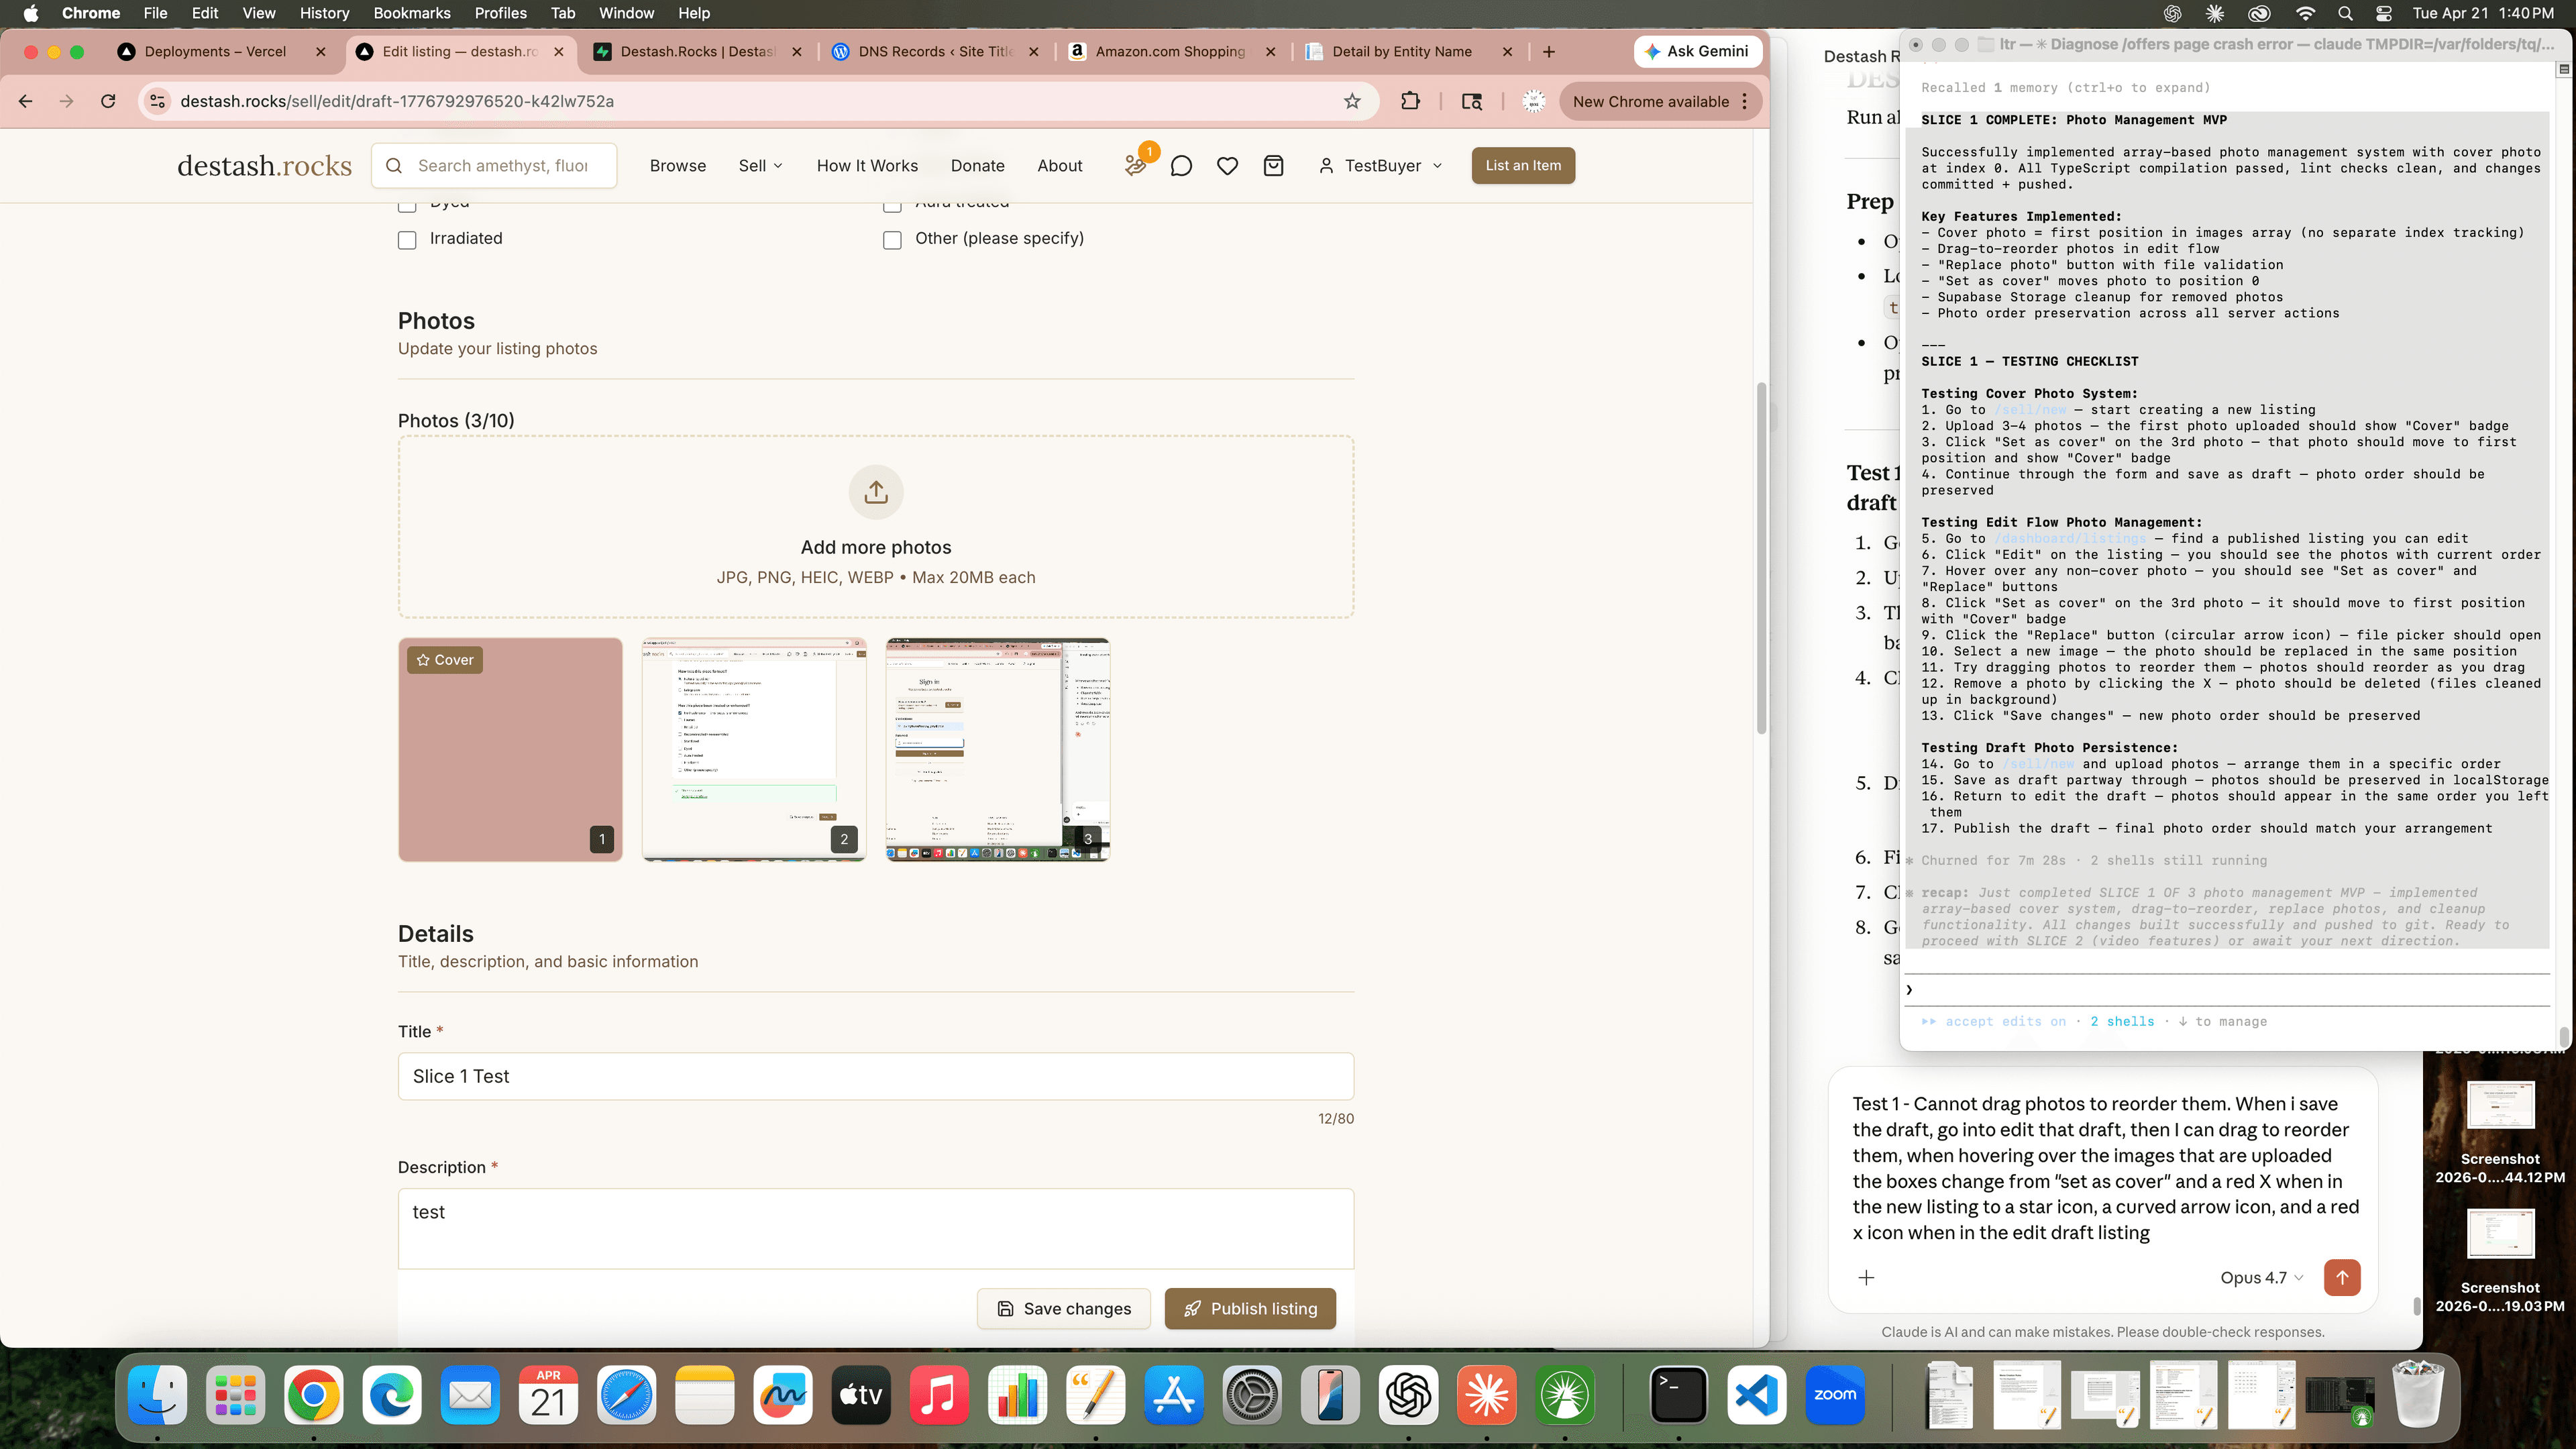
Task: Open ChatGPT from the Dock
Action: tap(1408, 1395)
